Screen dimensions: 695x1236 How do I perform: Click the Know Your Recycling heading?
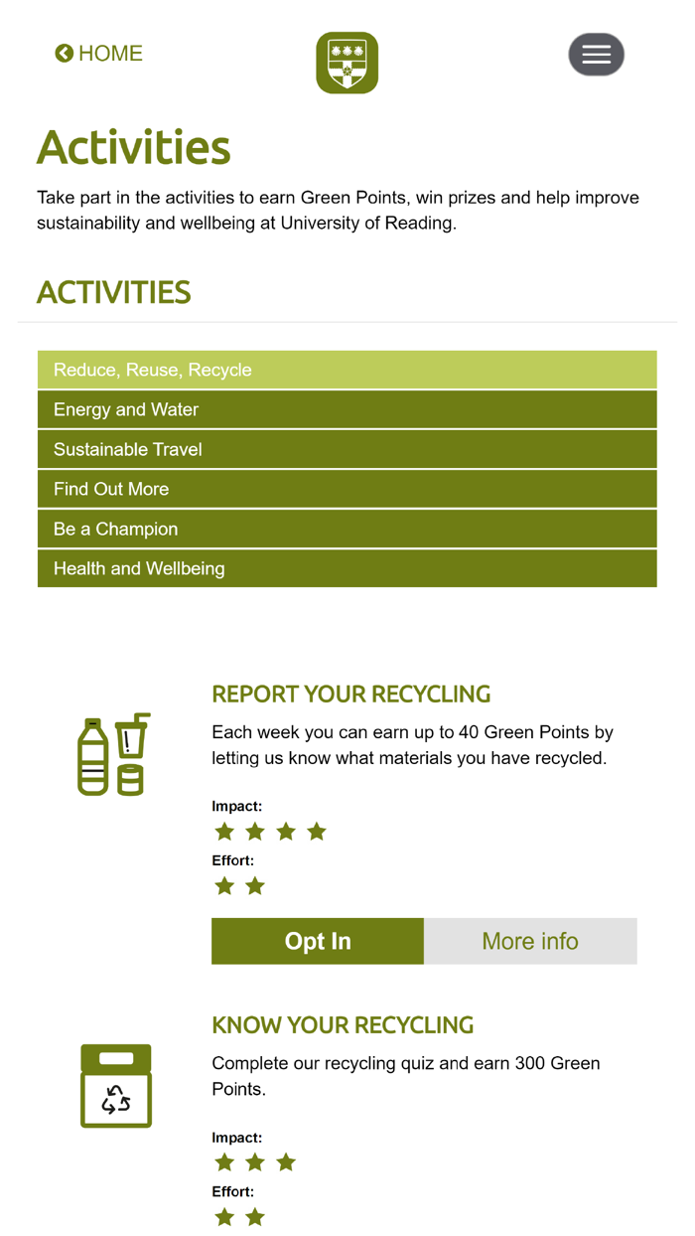pyautogui.click(x=343, y=1025)
